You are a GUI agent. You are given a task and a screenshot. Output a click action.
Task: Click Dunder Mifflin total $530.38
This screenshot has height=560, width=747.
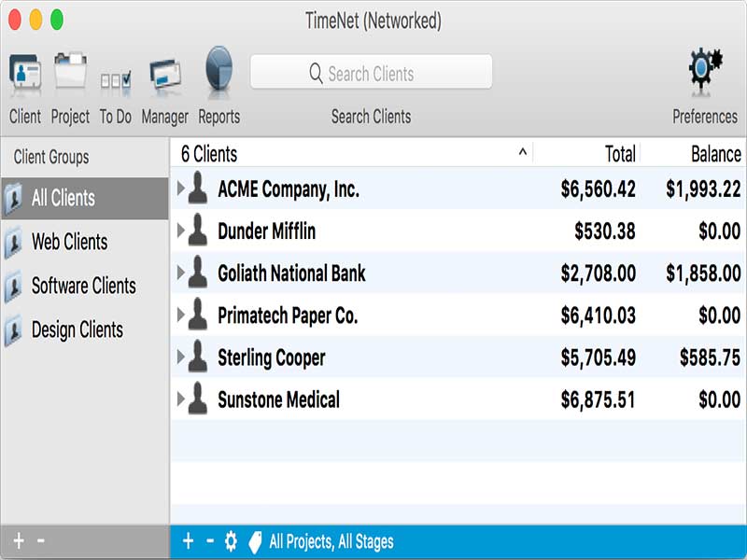coord(604,231)
